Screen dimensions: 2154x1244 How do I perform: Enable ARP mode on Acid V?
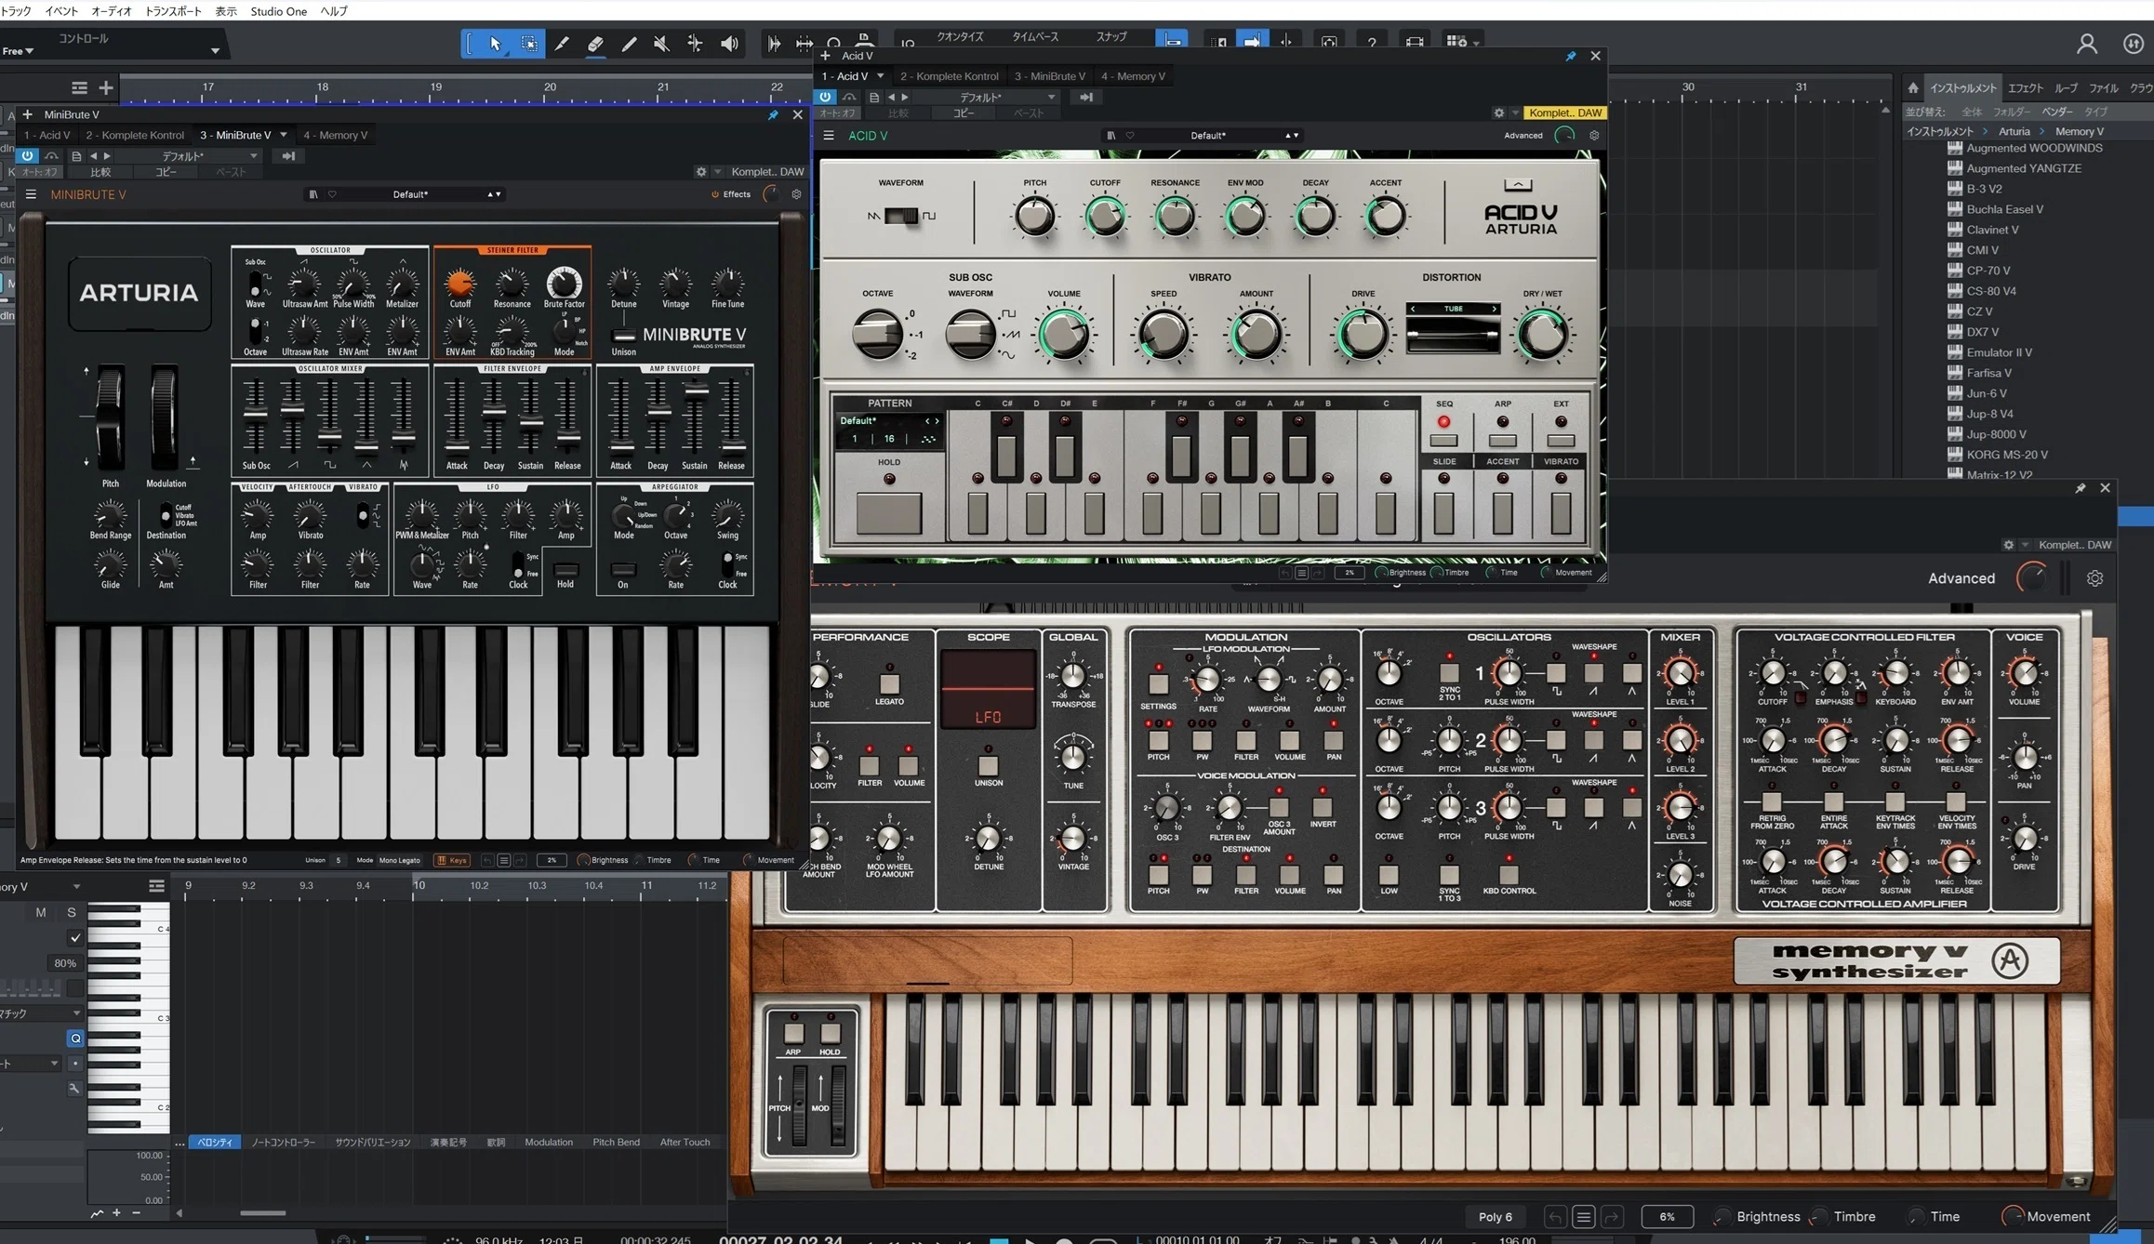pos(1502,441)
